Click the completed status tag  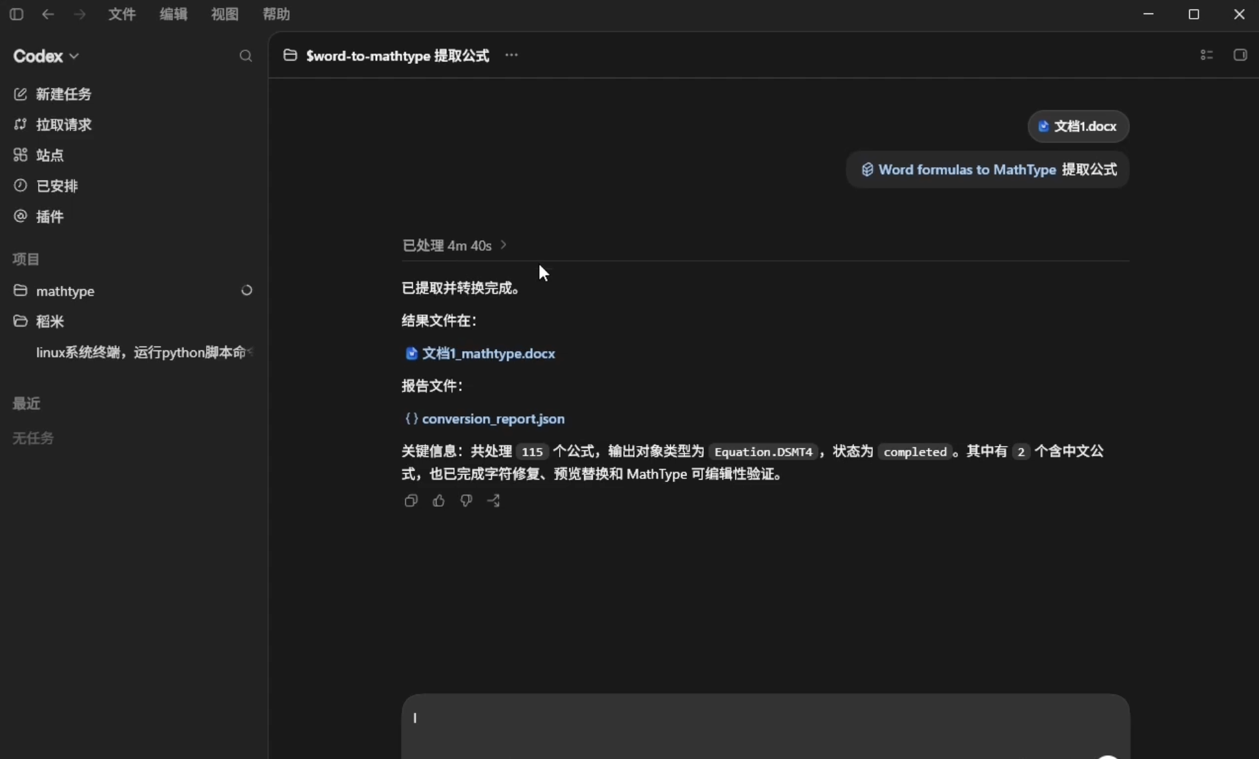coord(915,452)
